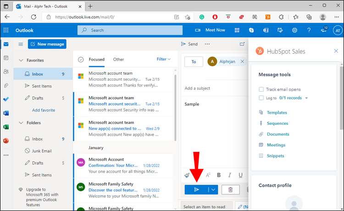Check the Log to records checkbox
The width and height of the screenshot is (344, 211).
point(261,98)
